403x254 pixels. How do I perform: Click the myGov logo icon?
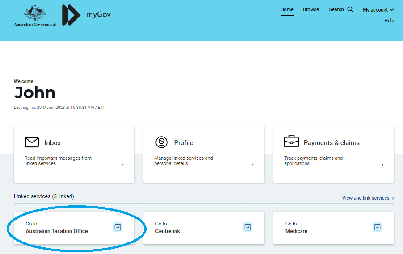point(71,15)
